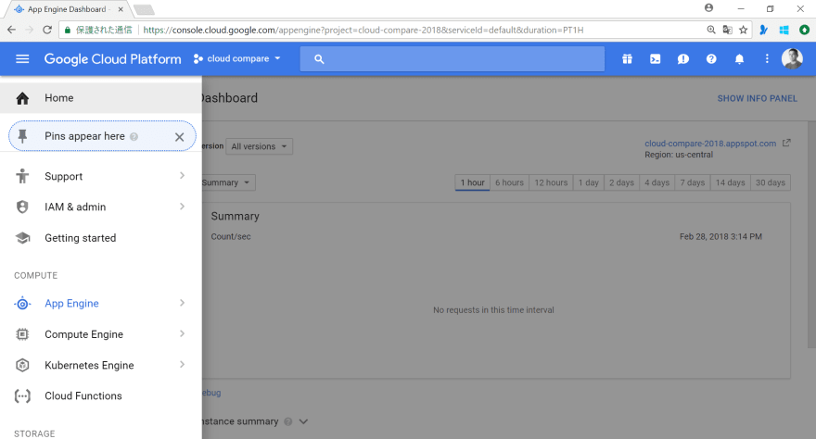The image size is (816, 439).
Task: Open Getting started in the sidebar
Action: [101, 238]
